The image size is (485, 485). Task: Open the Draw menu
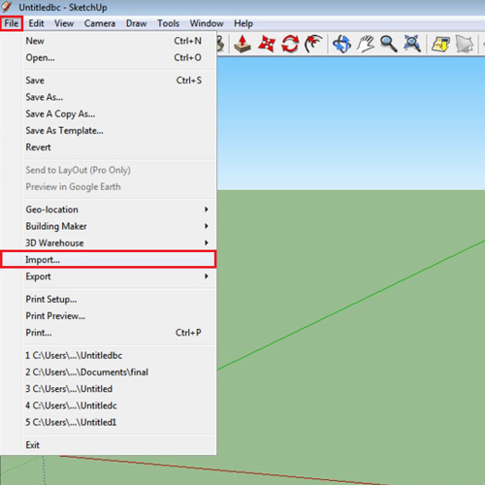pos(136,23)
